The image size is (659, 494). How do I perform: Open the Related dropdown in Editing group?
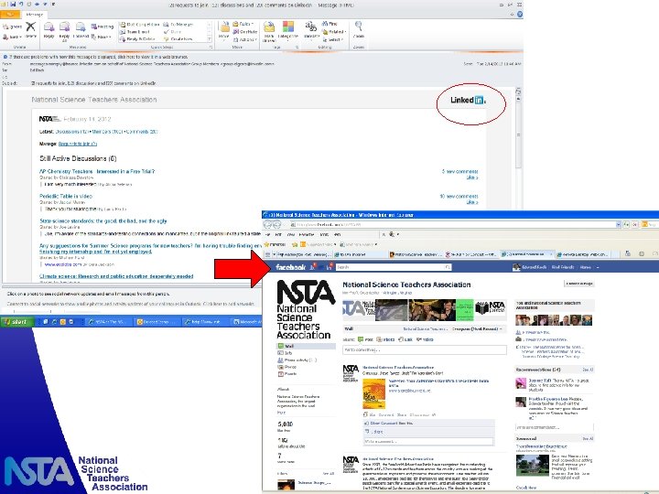tap(334, 32)
